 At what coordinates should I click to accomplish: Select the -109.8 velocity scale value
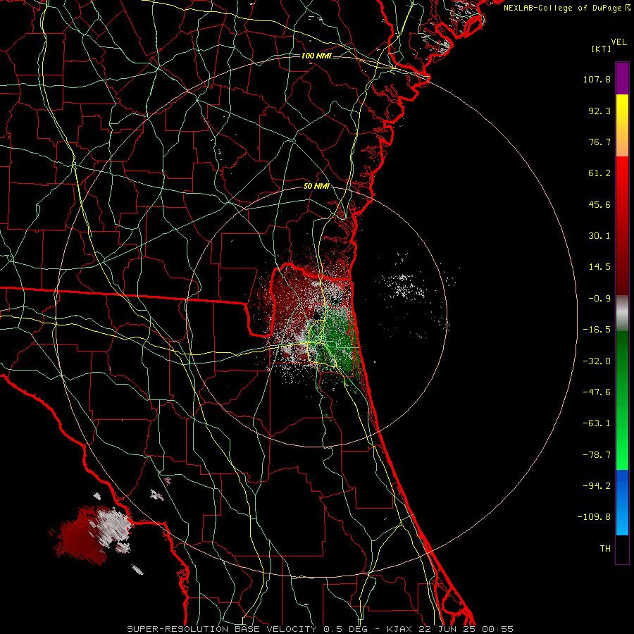[x=595, y=517]
